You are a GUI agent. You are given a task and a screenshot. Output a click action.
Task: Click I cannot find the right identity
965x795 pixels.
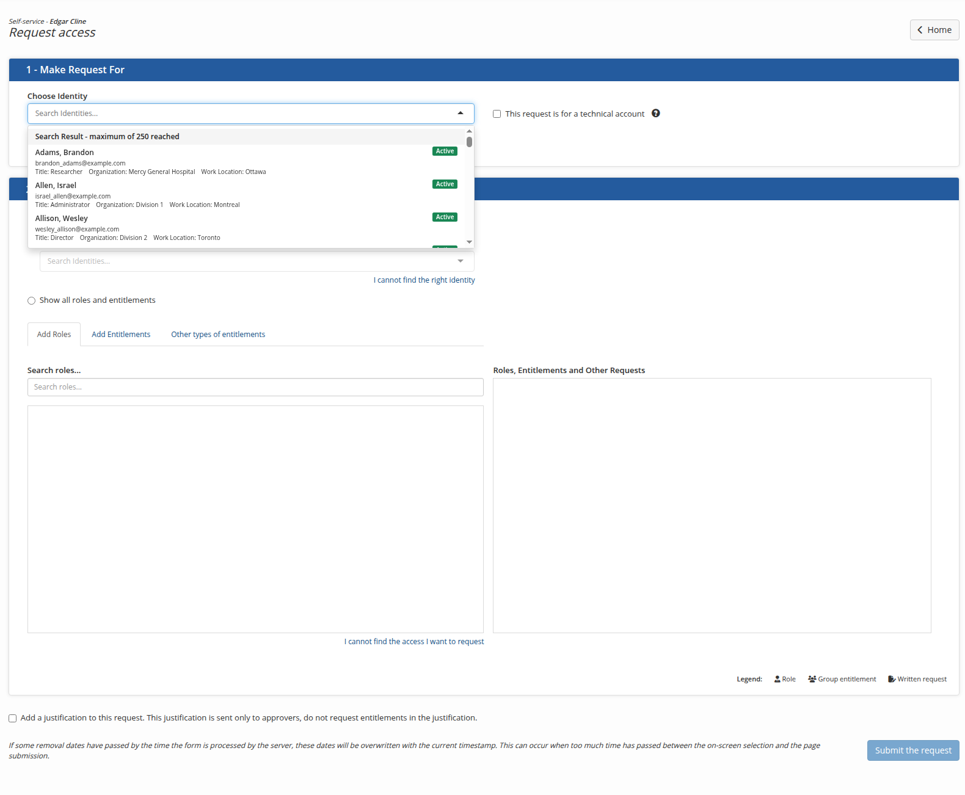(x=424, y=280)
